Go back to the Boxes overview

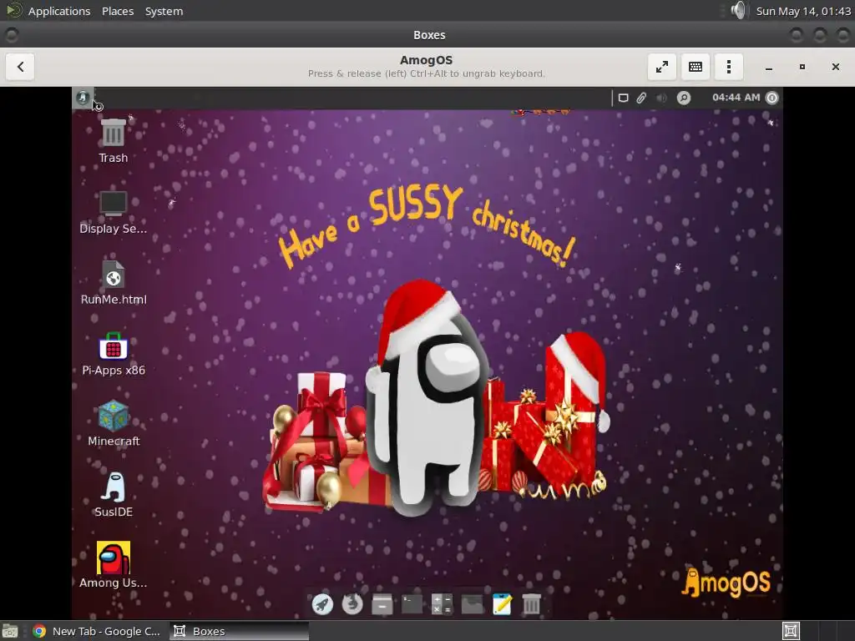click(x=21, y=67)
